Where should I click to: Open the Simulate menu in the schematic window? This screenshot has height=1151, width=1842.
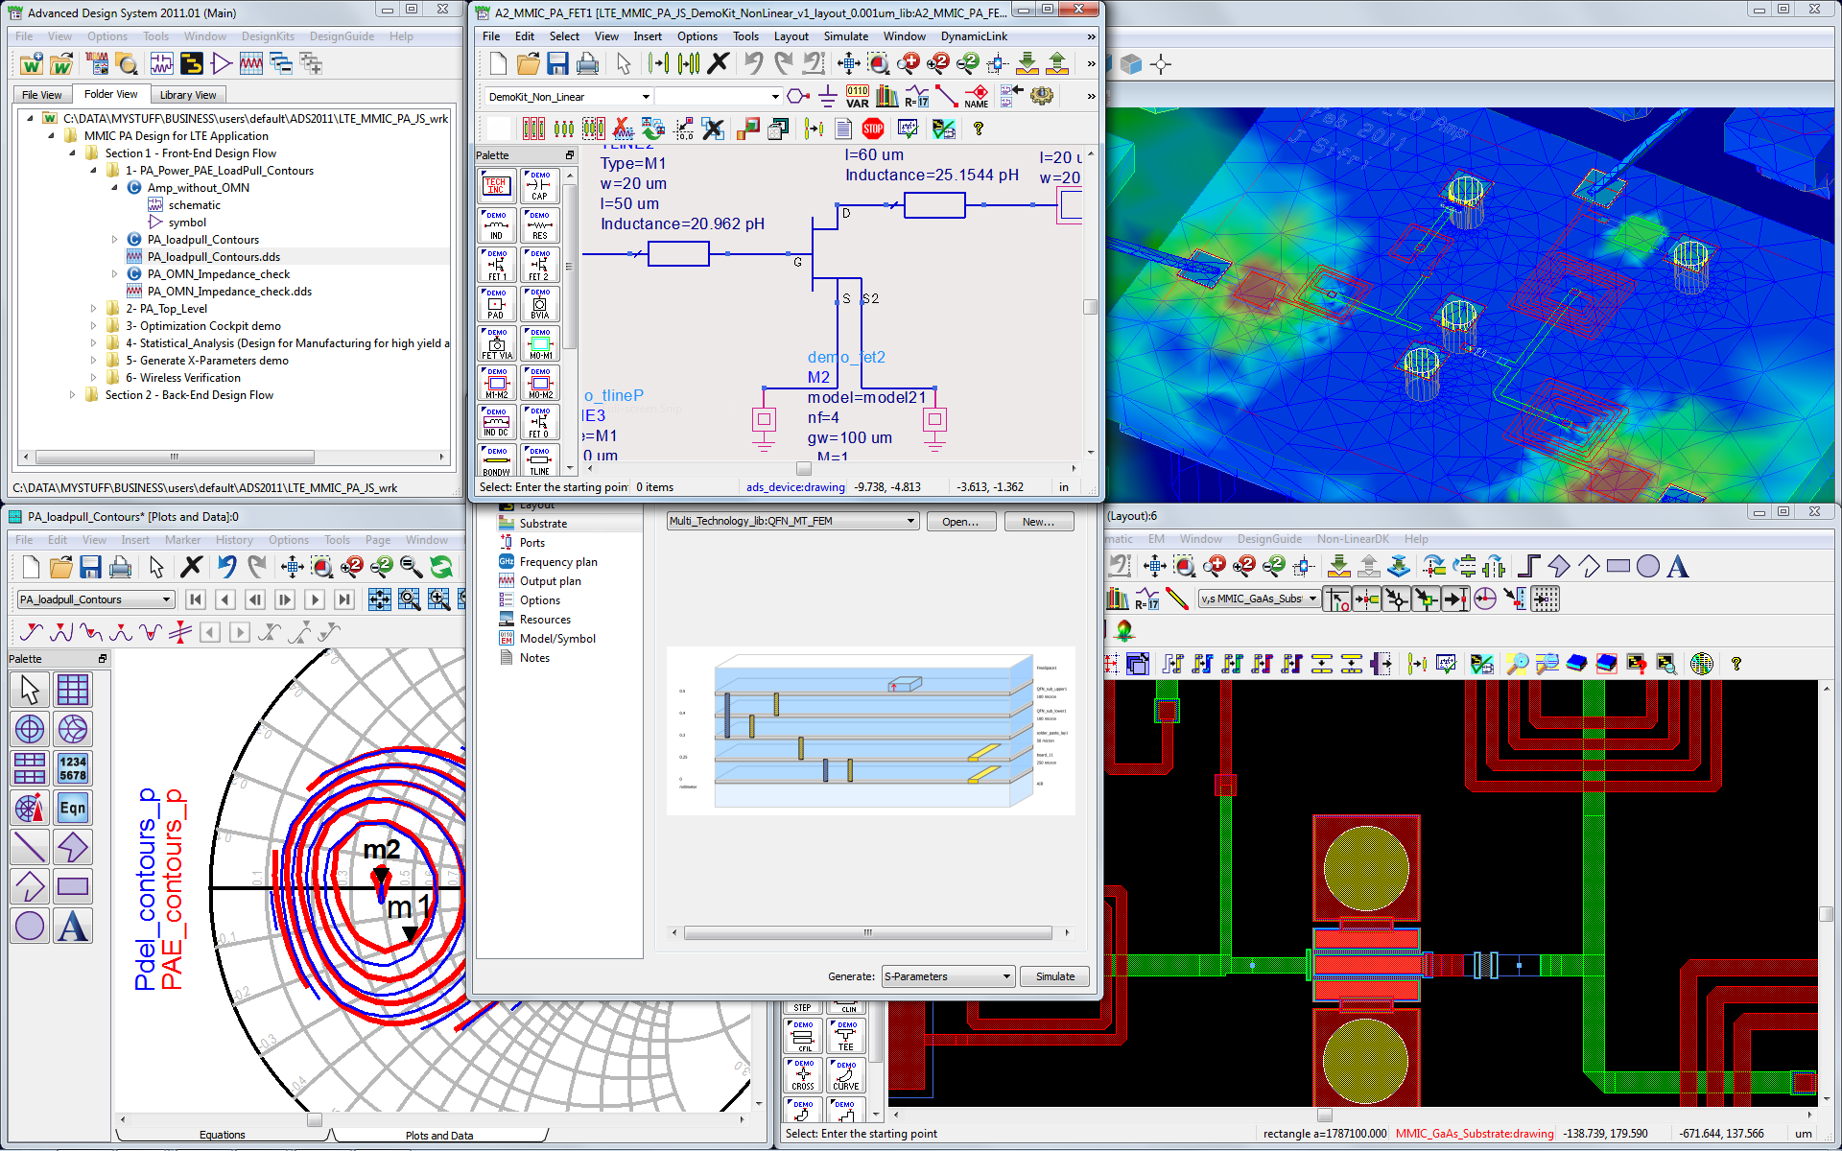pos(845,35)
